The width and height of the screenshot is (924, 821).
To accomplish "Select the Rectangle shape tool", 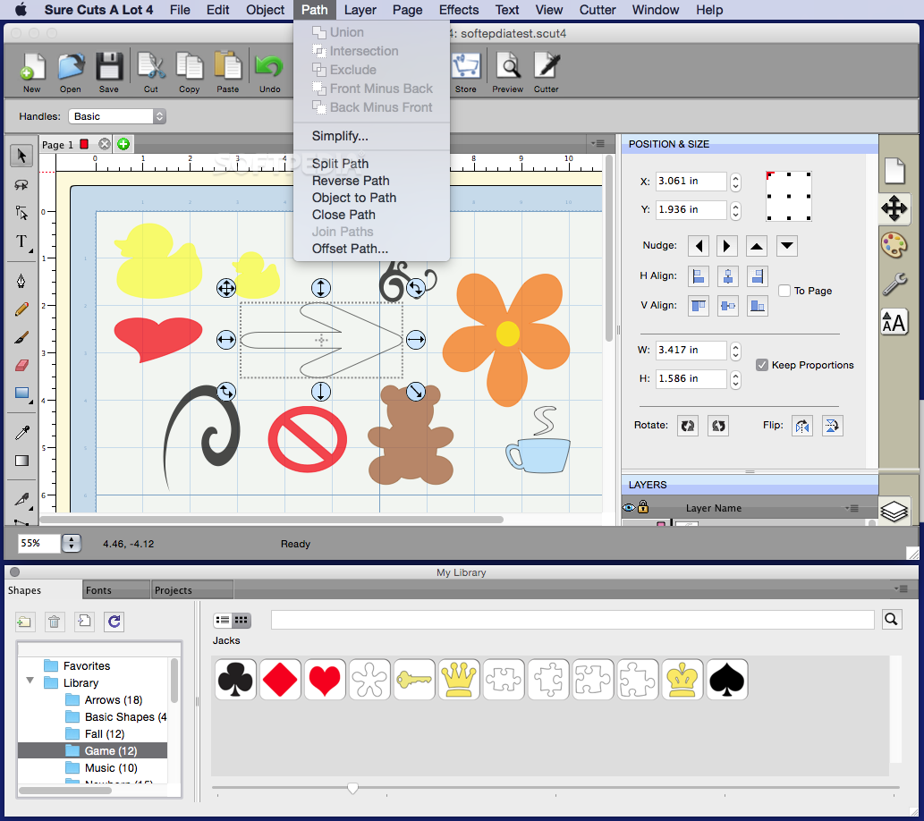I will [21, 394].
